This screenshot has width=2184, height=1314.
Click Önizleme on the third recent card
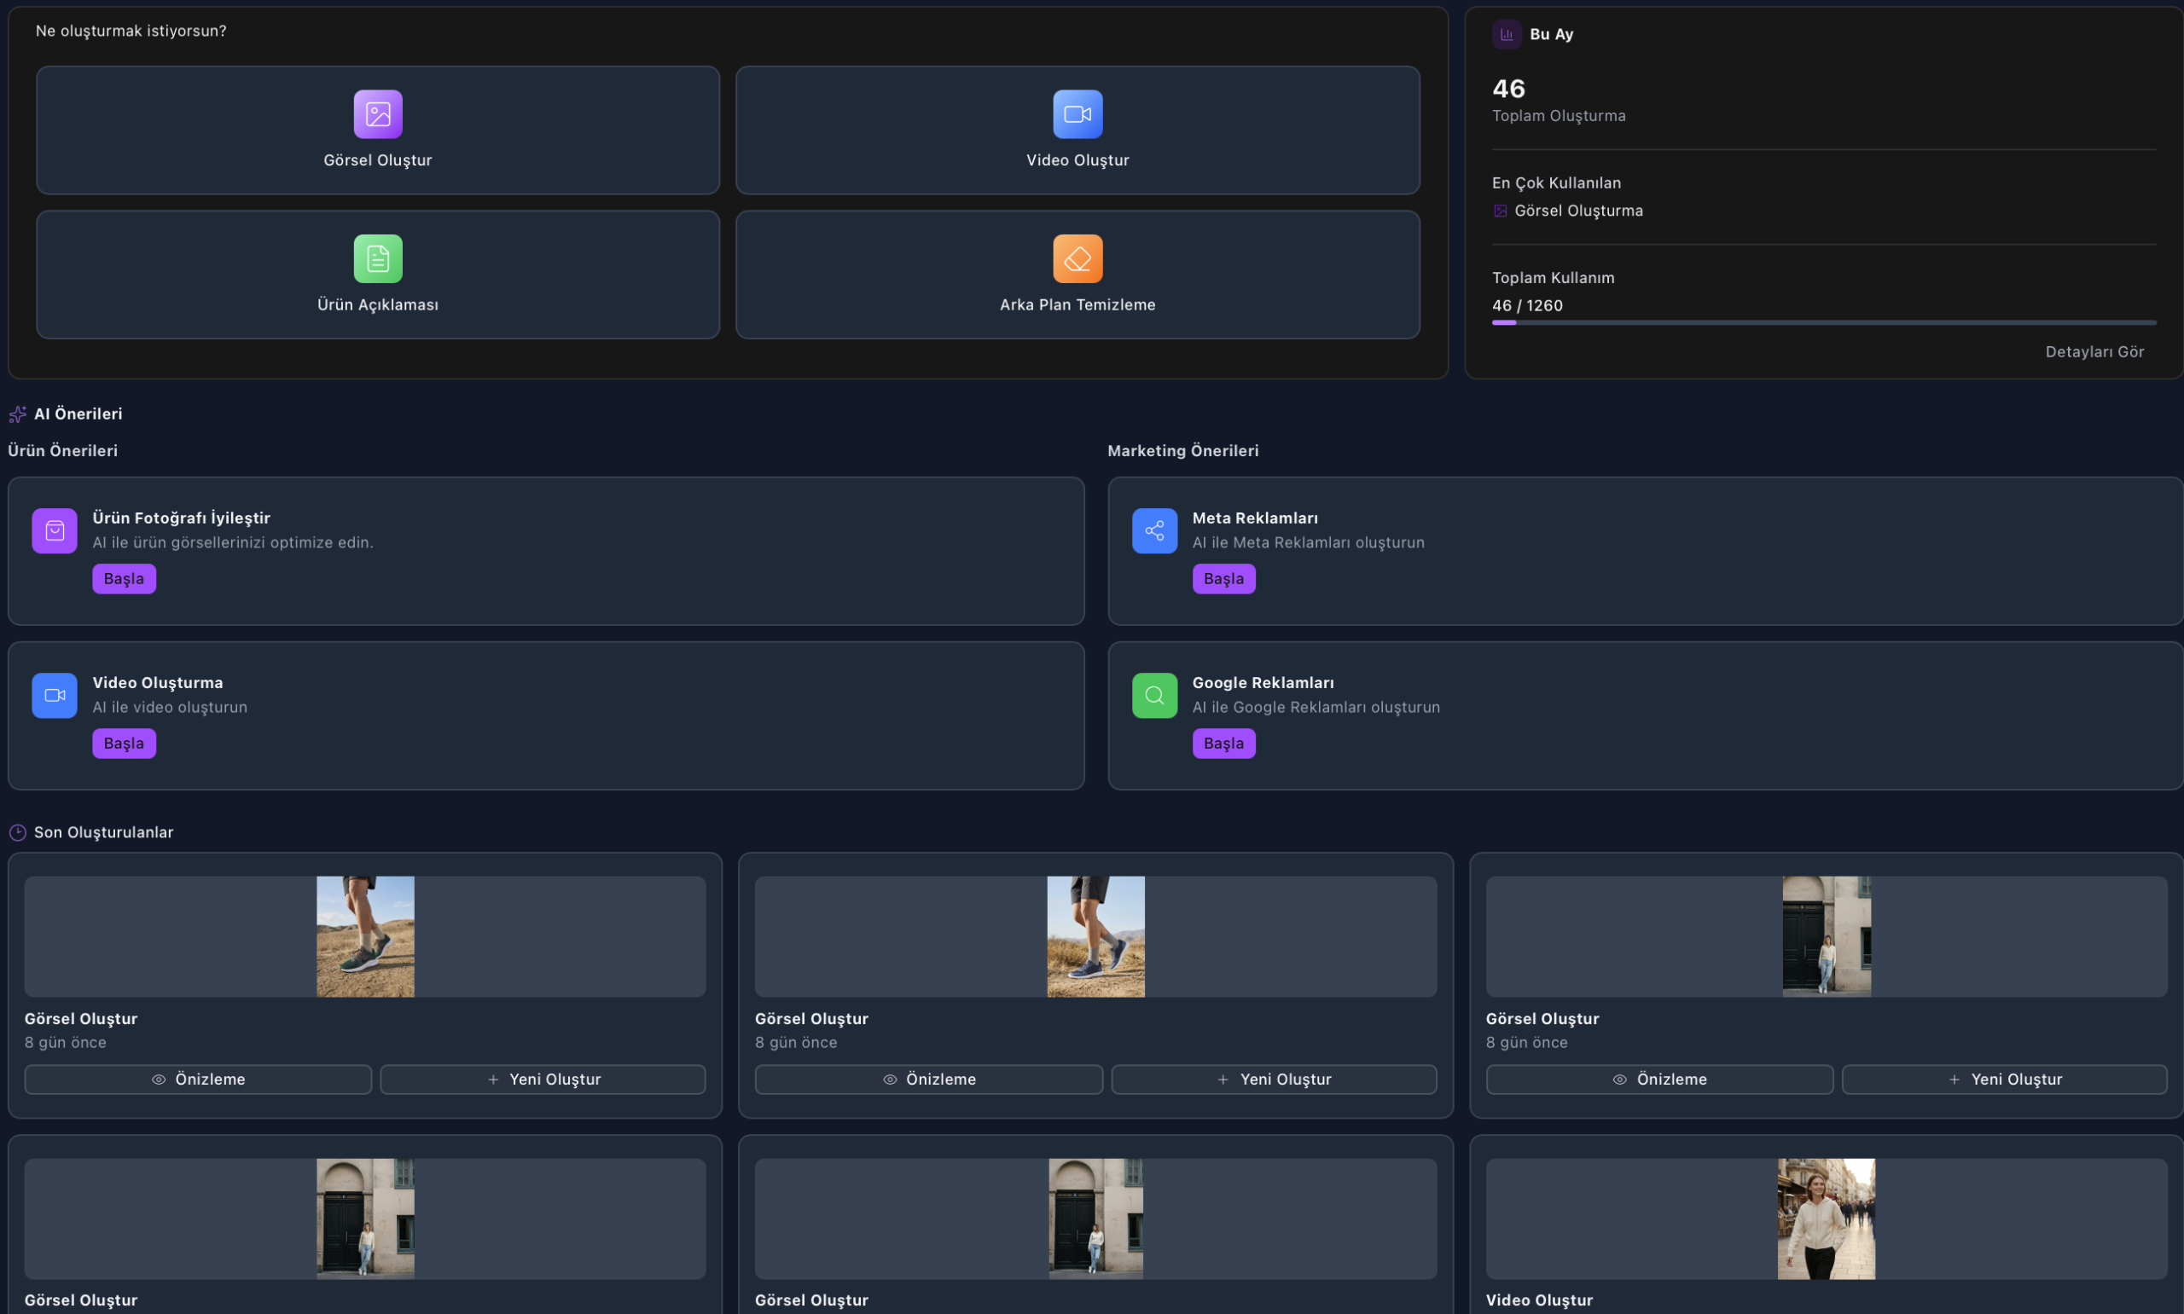[1658, 1079]
